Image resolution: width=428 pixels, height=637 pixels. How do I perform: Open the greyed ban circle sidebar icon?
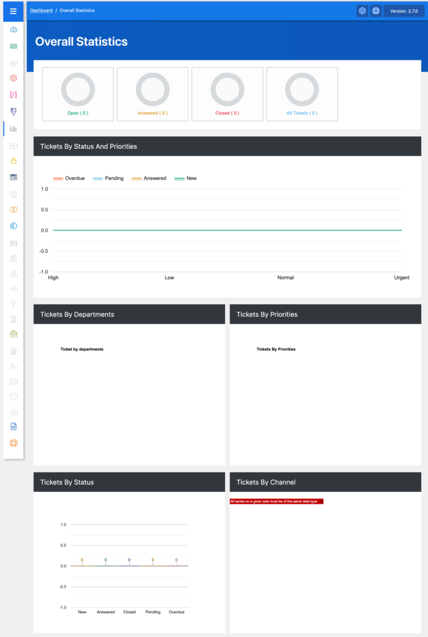pyautogui.click(x=14, y=396)
